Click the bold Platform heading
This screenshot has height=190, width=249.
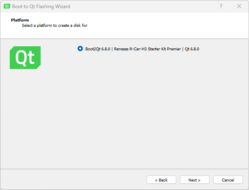(20, 20)
